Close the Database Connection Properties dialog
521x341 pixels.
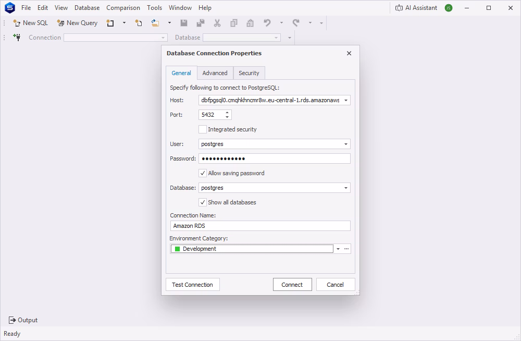(x=349, y=53)
